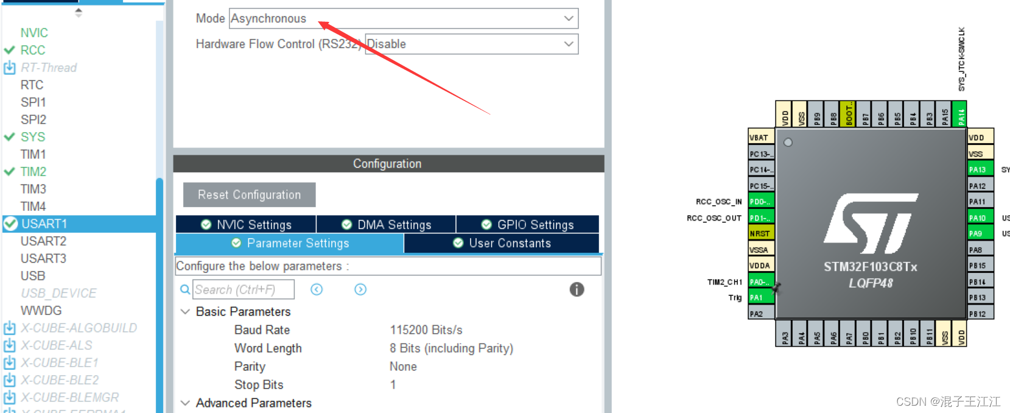Collapse the Basic Parameters section

coord(185,311)
